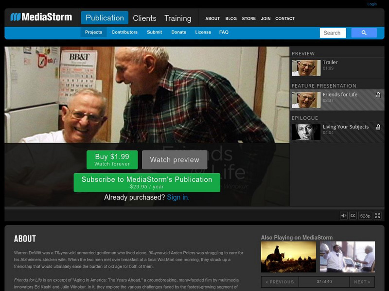Toggle closed captions CC button
389x291 pixels.
coord(353,215)
